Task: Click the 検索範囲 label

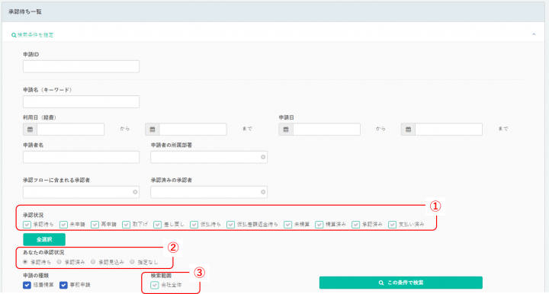Action: tap(161, 276)
